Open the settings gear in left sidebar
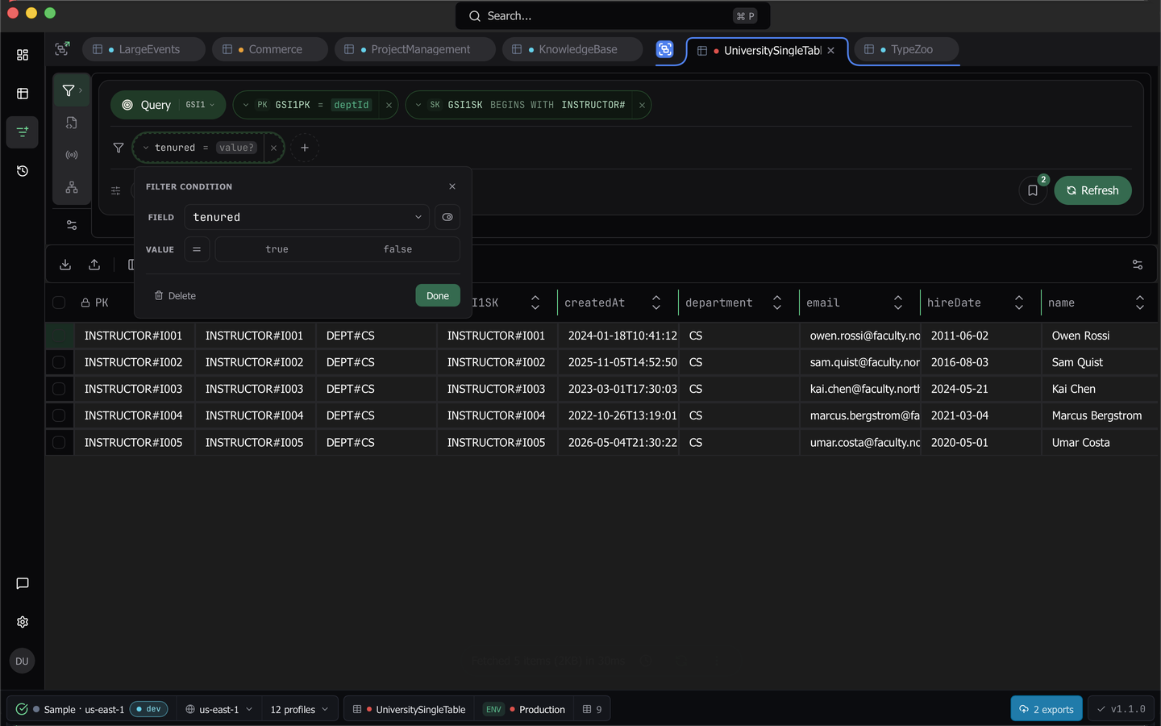The width and height of the screenshot is (1161, 726). pos(23,622)
